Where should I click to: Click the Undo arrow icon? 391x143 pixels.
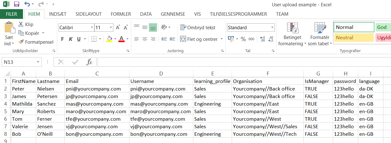point(27,4)
